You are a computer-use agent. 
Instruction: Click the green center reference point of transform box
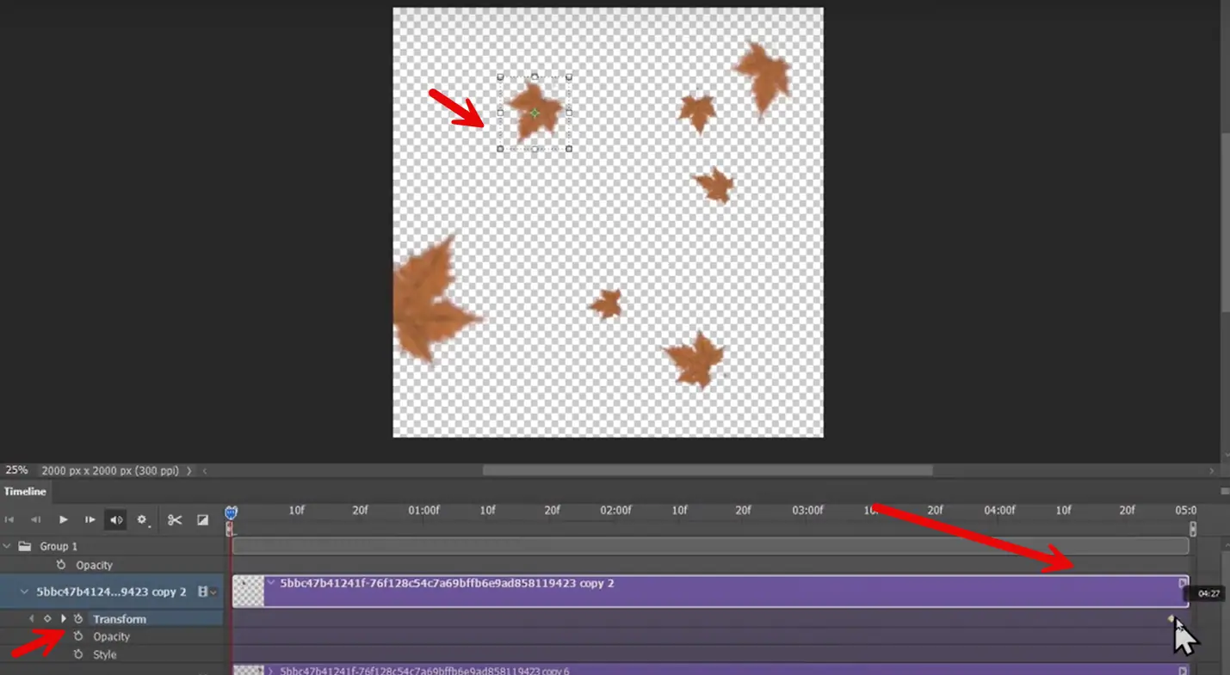pos(535,113)
